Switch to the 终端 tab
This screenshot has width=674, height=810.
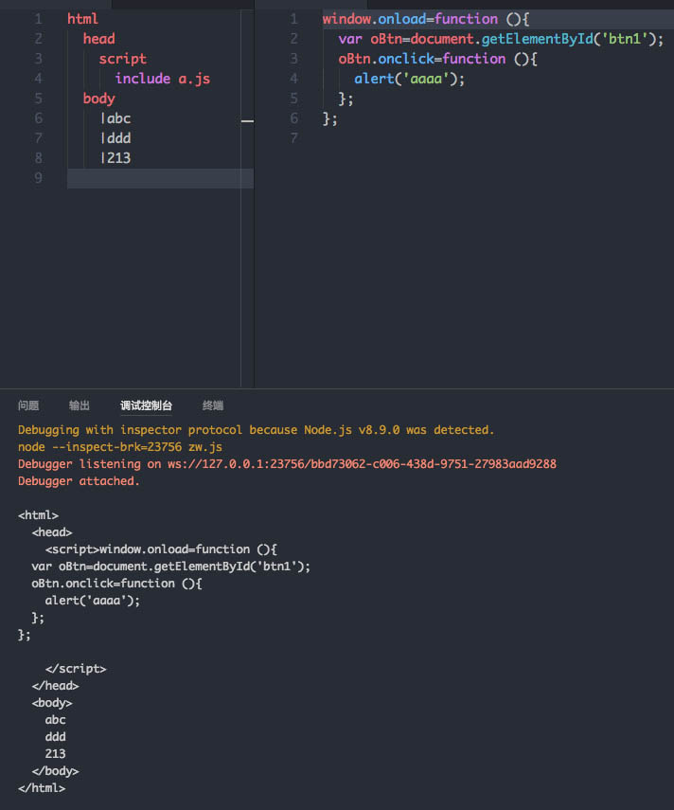click(213, 405)
